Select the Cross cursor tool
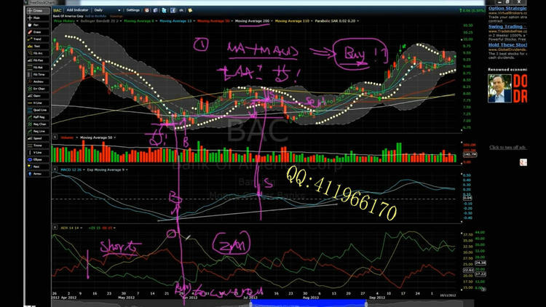This screenshot has width=546, height=307. click(x=38, y=11)
